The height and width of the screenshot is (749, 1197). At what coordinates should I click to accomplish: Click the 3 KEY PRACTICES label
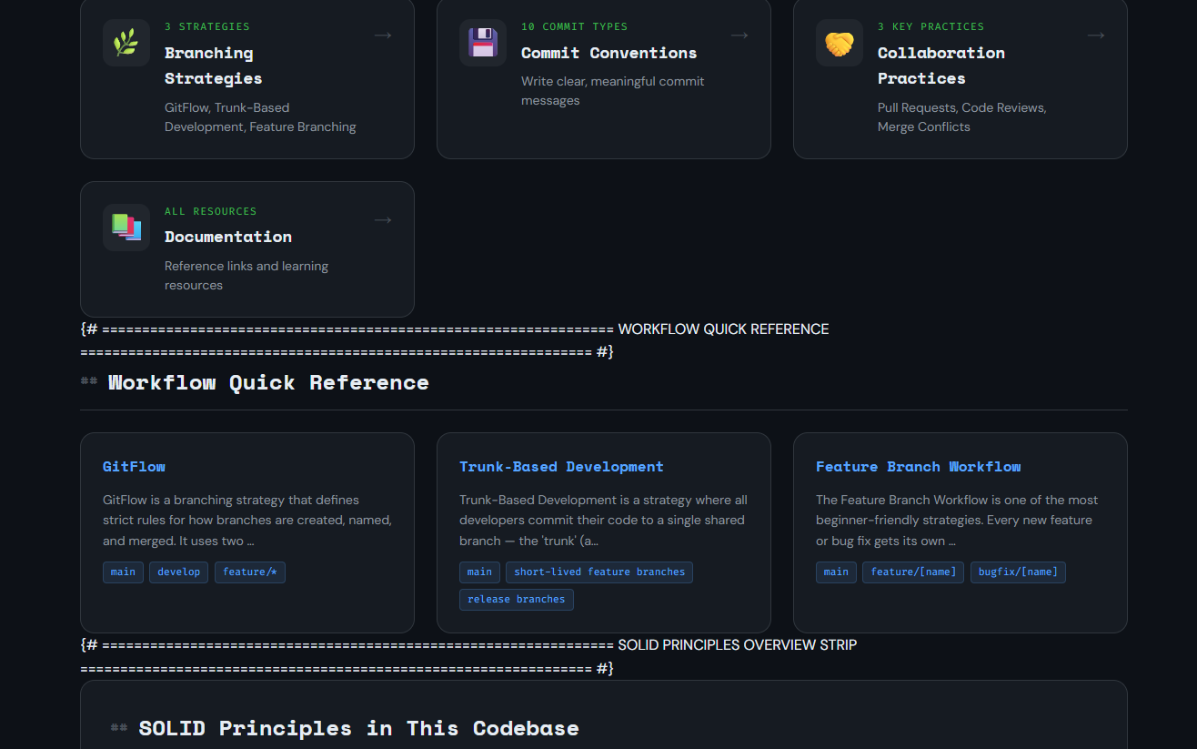930,26
